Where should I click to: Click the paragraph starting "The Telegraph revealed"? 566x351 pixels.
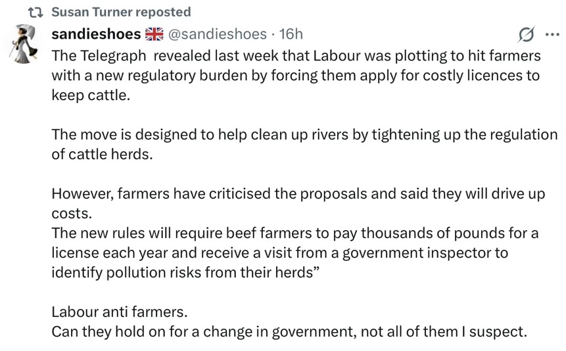[x=296, y=55]
